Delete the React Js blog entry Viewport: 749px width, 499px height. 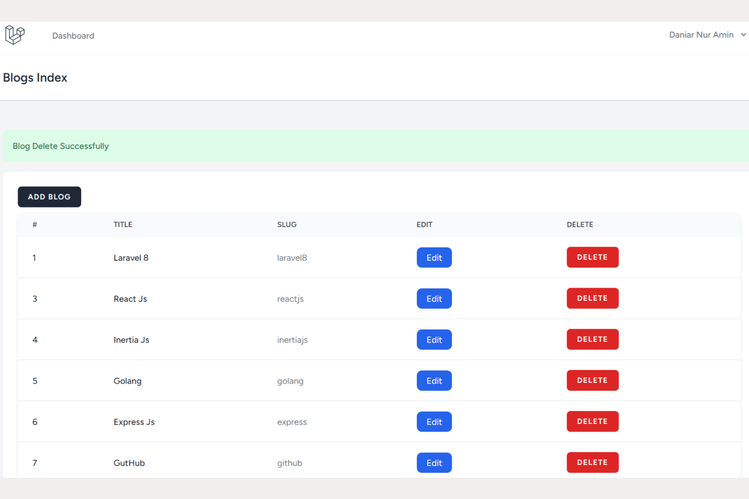[x=592, y=298]
